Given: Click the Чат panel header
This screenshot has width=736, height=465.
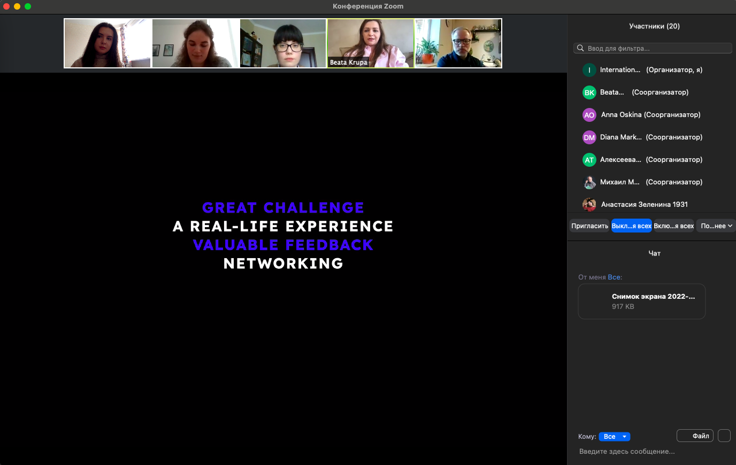Looking at the screenshot, I should (654, 253).
